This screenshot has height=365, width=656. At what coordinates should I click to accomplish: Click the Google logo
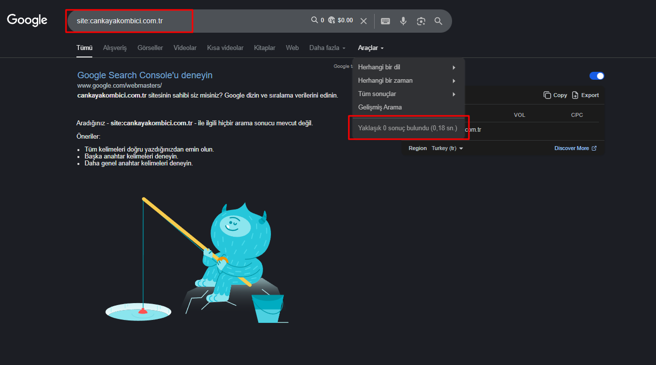(27, 20)
